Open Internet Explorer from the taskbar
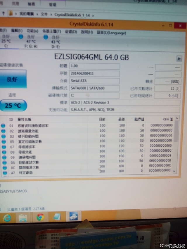Viewport: 187px width, 249px height. [7, 218]
